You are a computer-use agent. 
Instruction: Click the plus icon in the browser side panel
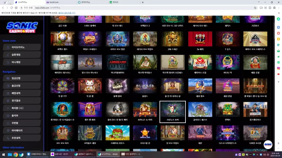[x=278, y=82]
